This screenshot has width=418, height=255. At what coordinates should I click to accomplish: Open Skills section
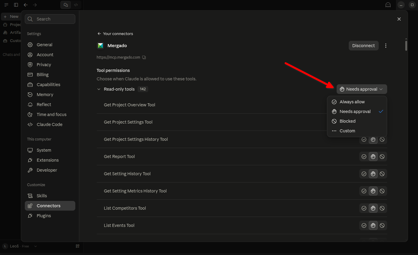pyautogui.click(x=50, y=196)
